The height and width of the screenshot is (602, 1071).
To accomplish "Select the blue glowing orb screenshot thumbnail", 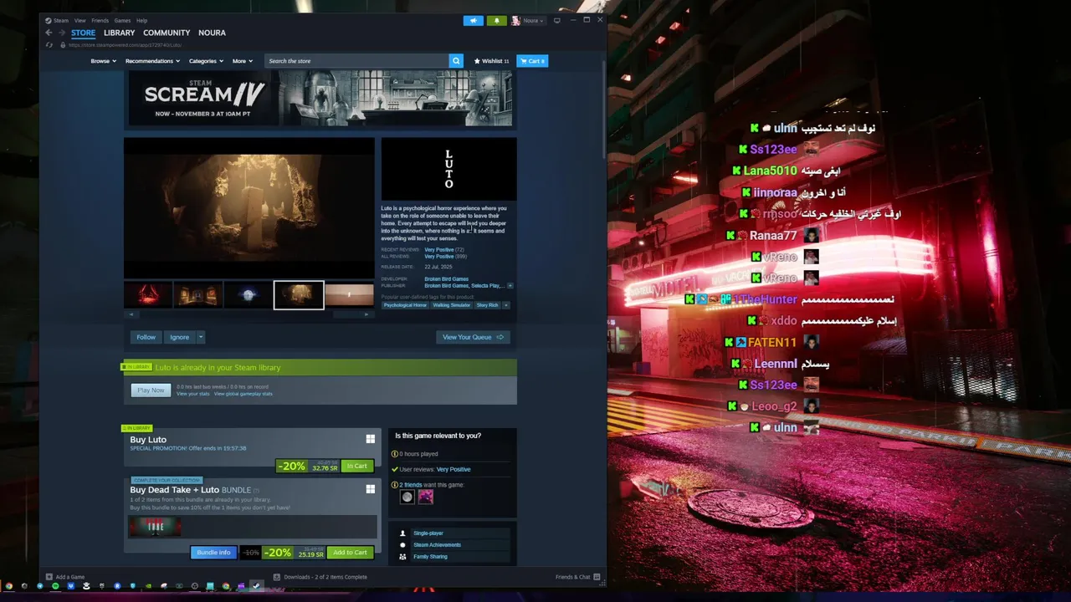I will coord(248,295).
